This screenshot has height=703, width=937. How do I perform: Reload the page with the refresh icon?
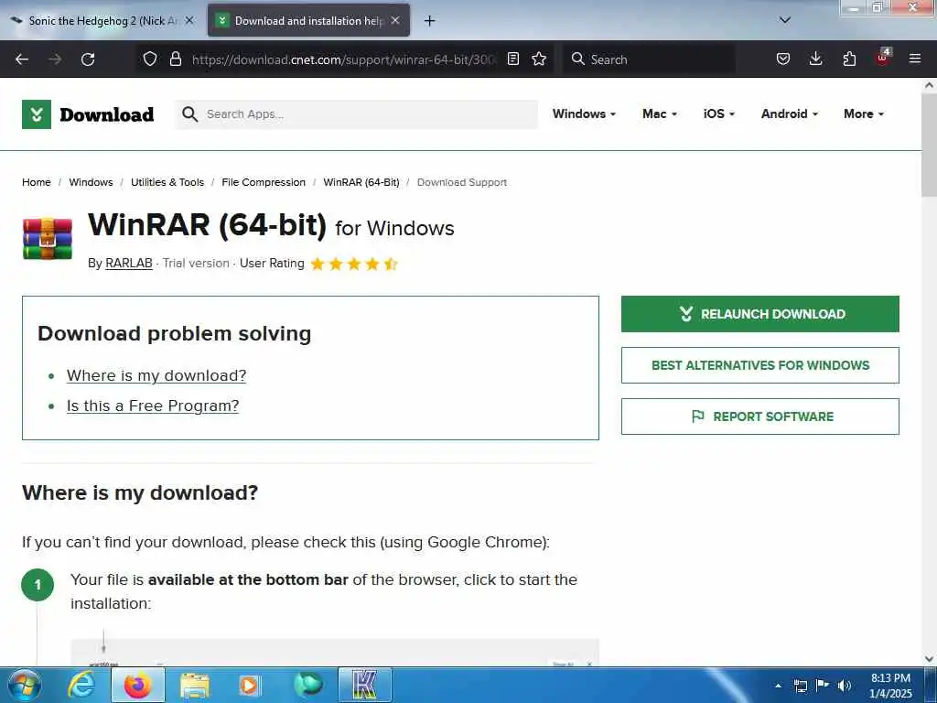click(x=88, y=59)
